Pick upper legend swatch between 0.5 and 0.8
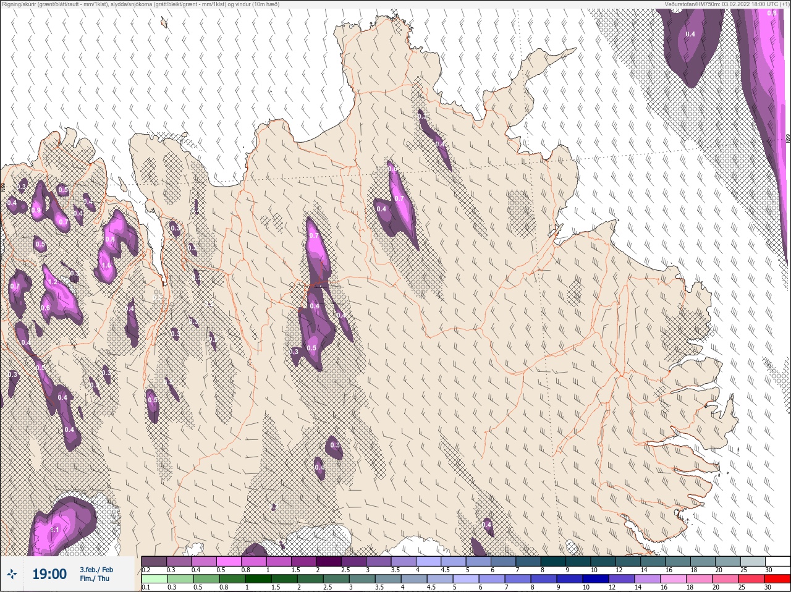791x592 pixels. tap(230, 561)
